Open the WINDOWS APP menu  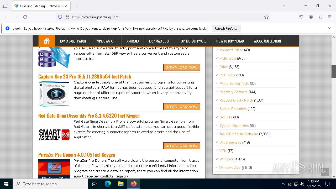(x=106, y=41)
